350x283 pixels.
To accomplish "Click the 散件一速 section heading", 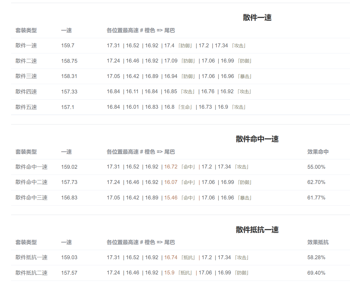I will point(257,18).
